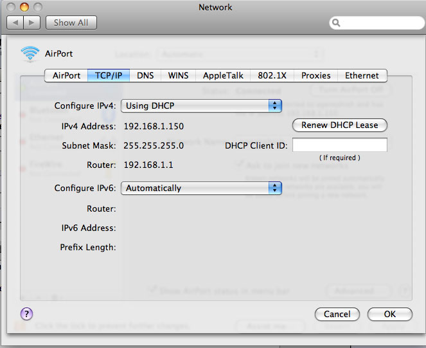Open the AppleTalk tab
The width and height of the screenshot is (426, 348).
pyautogui.click(x=223, y=75)
